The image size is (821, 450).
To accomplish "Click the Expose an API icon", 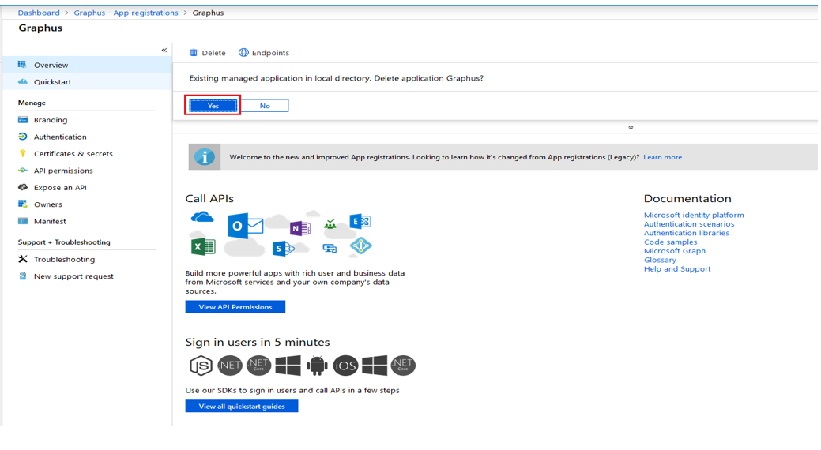I will [22, 187].
